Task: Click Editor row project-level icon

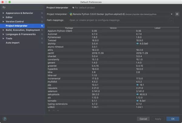Action: pyautogui.click(x=42, y=17)
